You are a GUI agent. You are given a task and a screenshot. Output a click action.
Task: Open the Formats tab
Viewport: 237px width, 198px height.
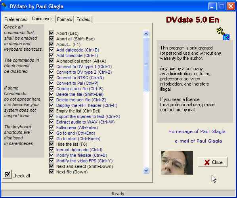click(64, 19)
